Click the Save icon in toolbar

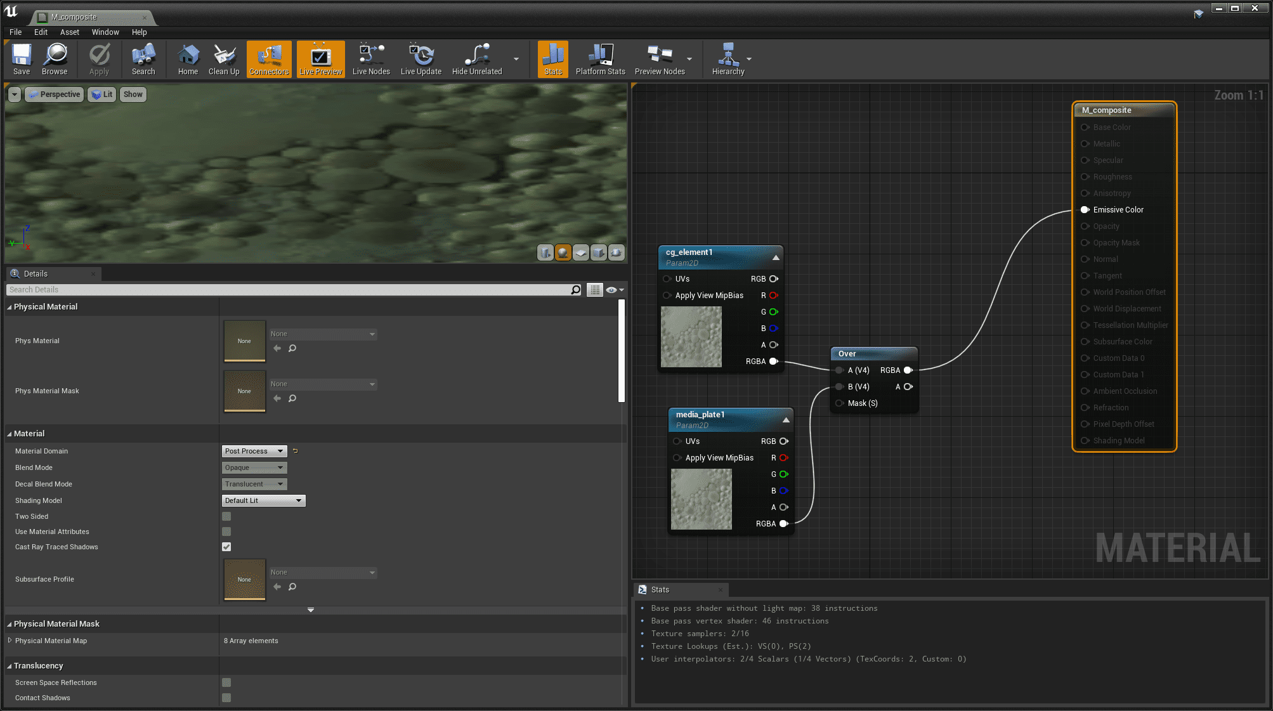click(x=21, y=60)
